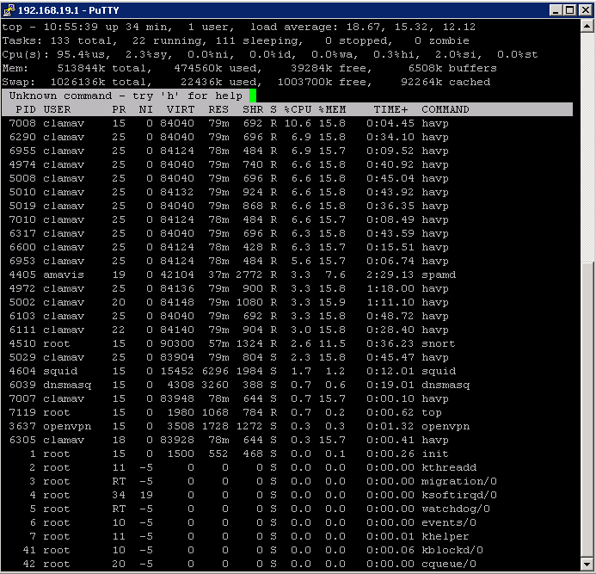The height and width of the screenshot is (574, 596).
Task: Click the squid command name
Action: click(438, 371)
